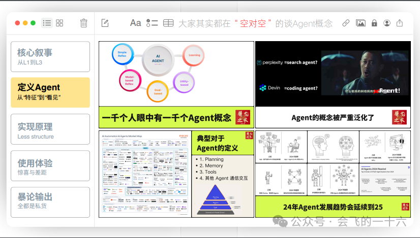The width and height of the screenshot is (420, 238).
Task: Switch to list view in the Notes toolbar
Action: point(47,23)
